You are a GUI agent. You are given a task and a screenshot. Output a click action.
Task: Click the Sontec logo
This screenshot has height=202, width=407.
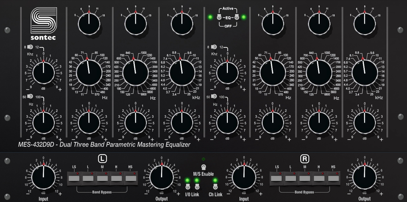pos(43,23)
